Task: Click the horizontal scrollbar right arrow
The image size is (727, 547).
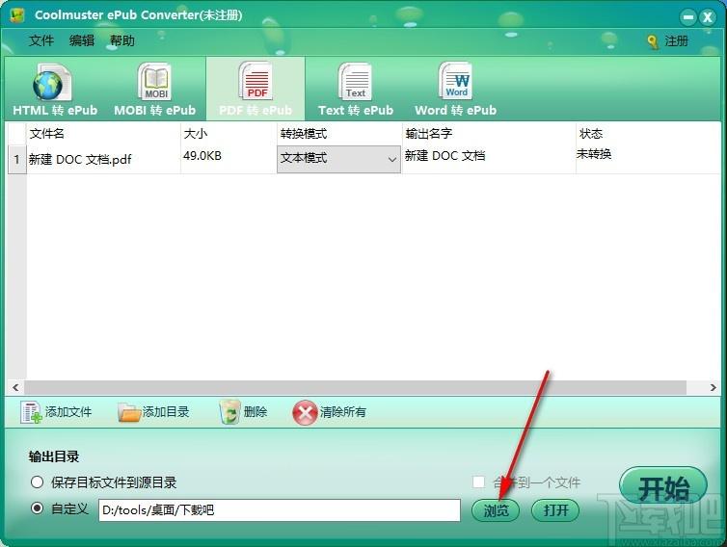Action: (713, 387)
